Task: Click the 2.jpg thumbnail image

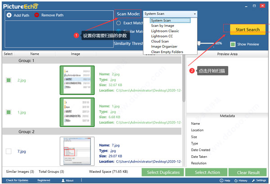Action: [77, 80]
